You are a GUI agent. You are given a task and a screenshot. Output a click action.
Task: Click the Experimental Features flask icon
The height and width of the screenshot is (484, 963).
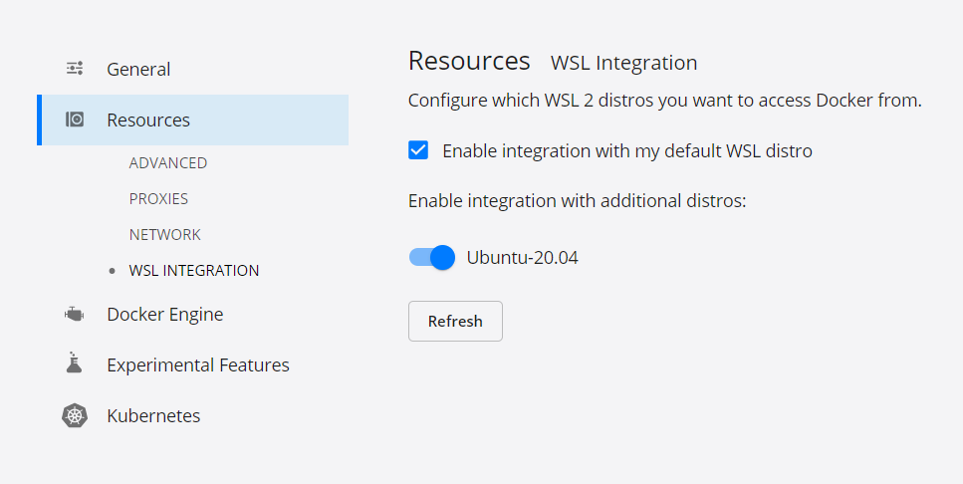pos(74,363)
